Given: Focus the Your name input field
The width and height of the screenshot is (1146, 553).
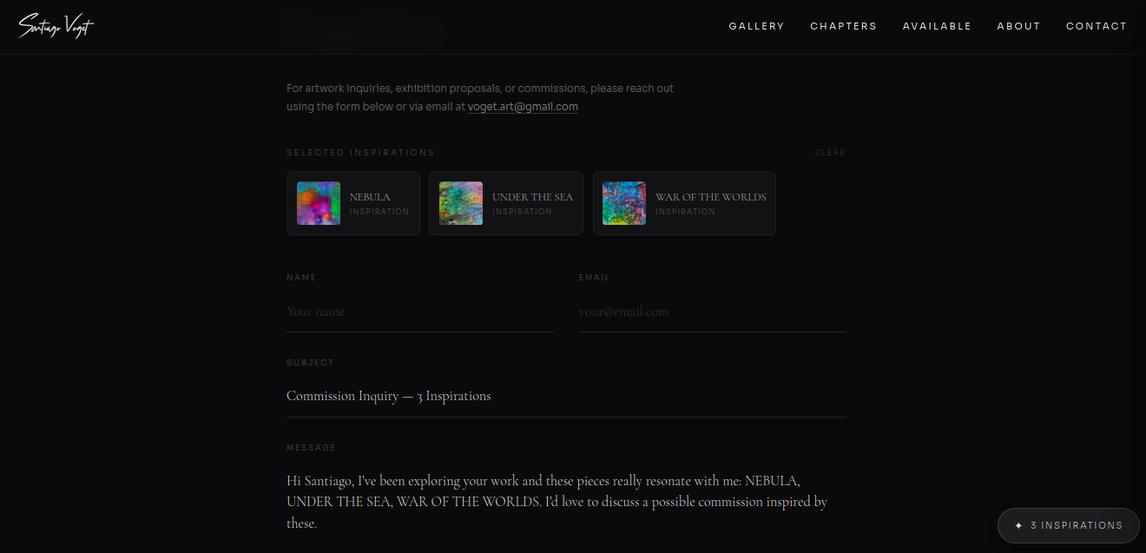Looking at the screenshot, I should (419, 312).
